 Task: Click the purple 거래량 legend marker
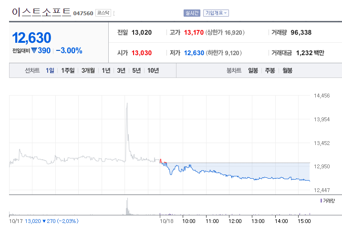(321, 201)
